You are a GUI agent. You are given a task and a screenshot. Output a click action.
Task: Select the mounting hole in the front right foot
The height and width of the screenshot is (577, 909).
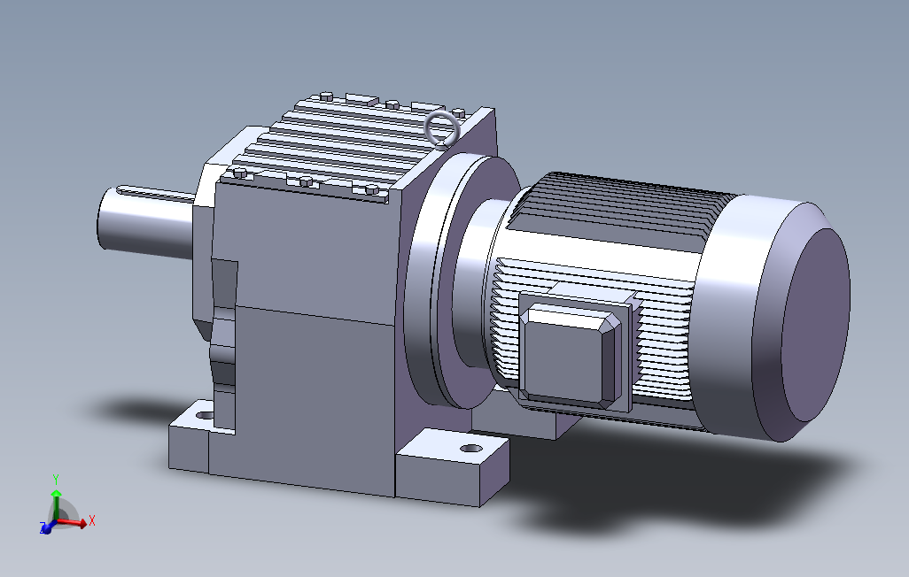pos(470,448)
